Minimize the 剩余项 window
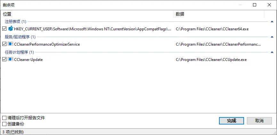Viewport: 277px width, 135px height. [240, 5]
